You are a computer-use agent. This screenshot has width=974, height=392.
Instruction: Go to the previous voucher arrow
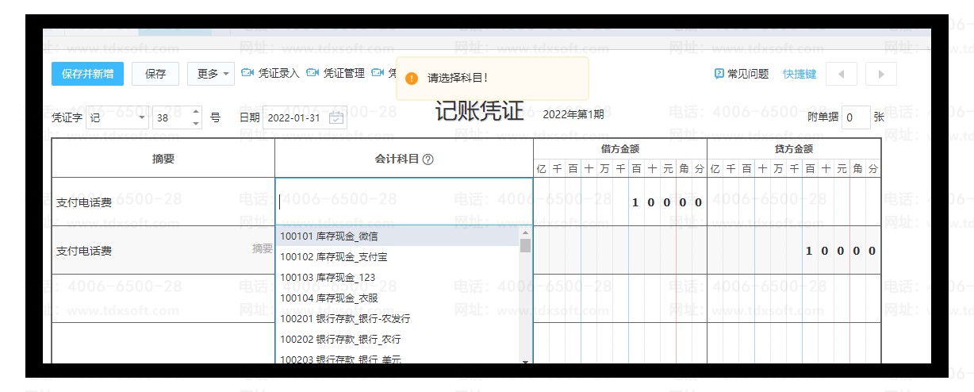pos(842,74)
